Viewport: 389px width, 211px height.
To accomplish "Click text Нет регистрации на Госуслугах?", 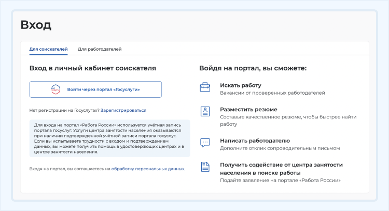I will point(64,110).
